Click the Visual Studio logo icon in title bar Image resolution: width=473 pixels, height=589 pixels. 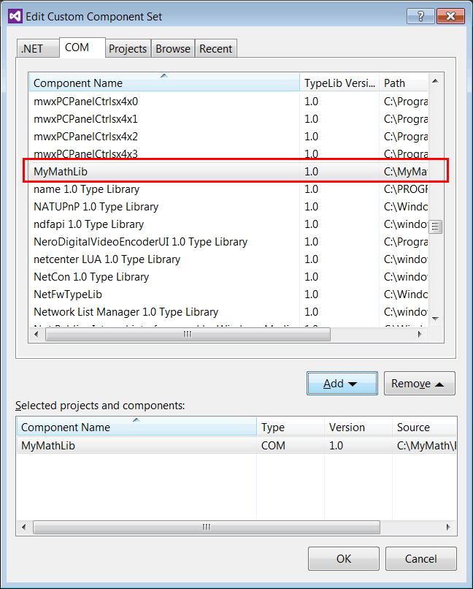click(15, 17)
